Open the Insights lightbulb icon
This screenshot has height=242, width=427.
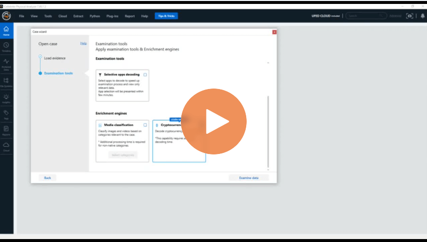pos(6,98)
